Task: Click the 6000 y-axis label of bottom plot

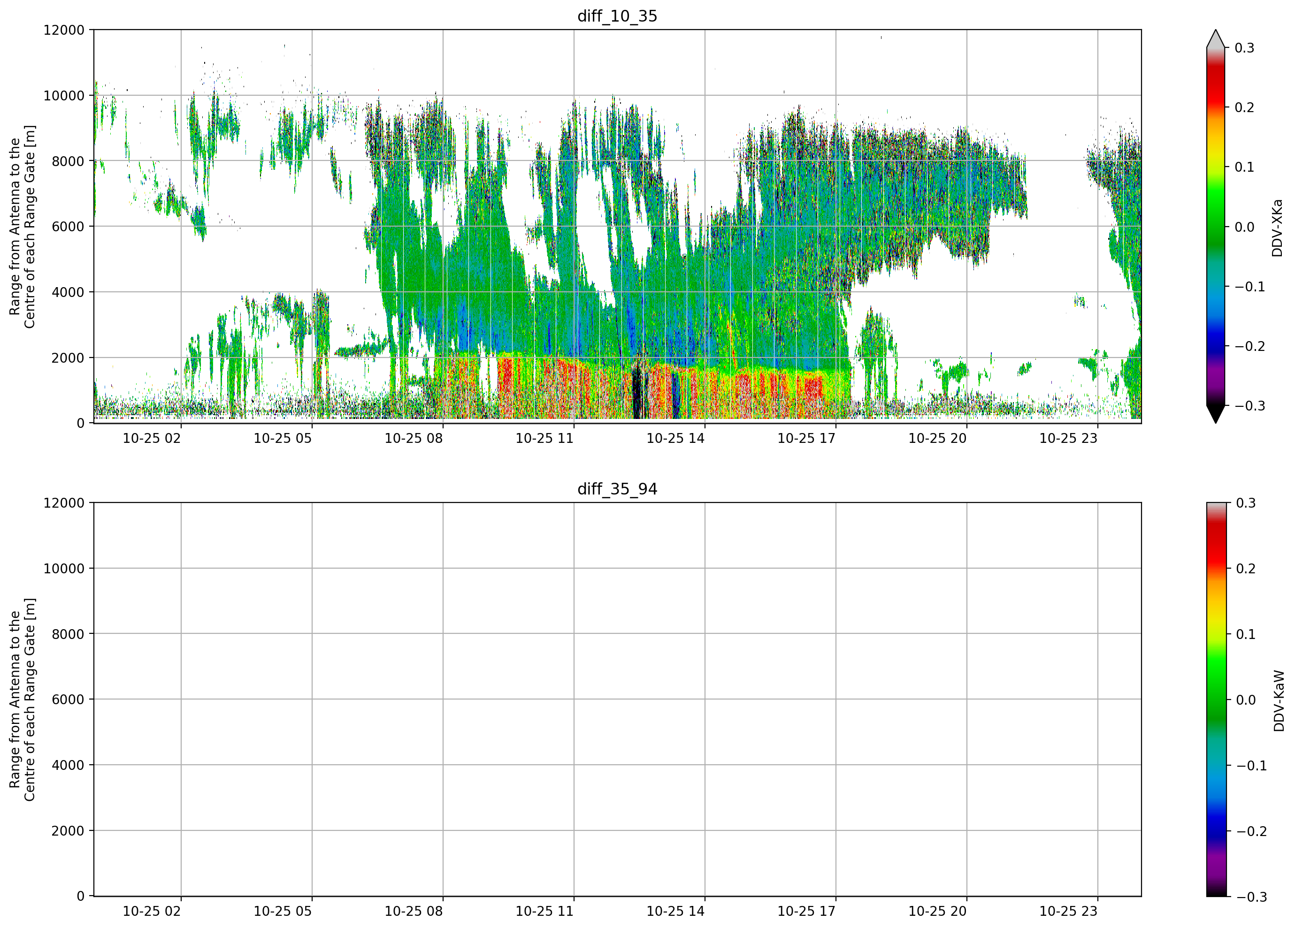Action: click(x=68, y=699)
